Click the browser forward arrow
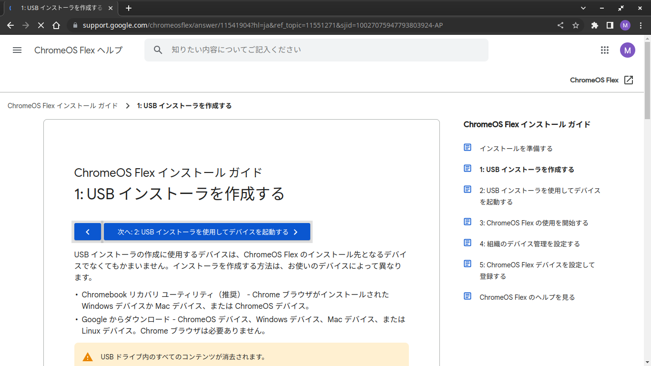 pyautogui.click(x=26, y=25)
